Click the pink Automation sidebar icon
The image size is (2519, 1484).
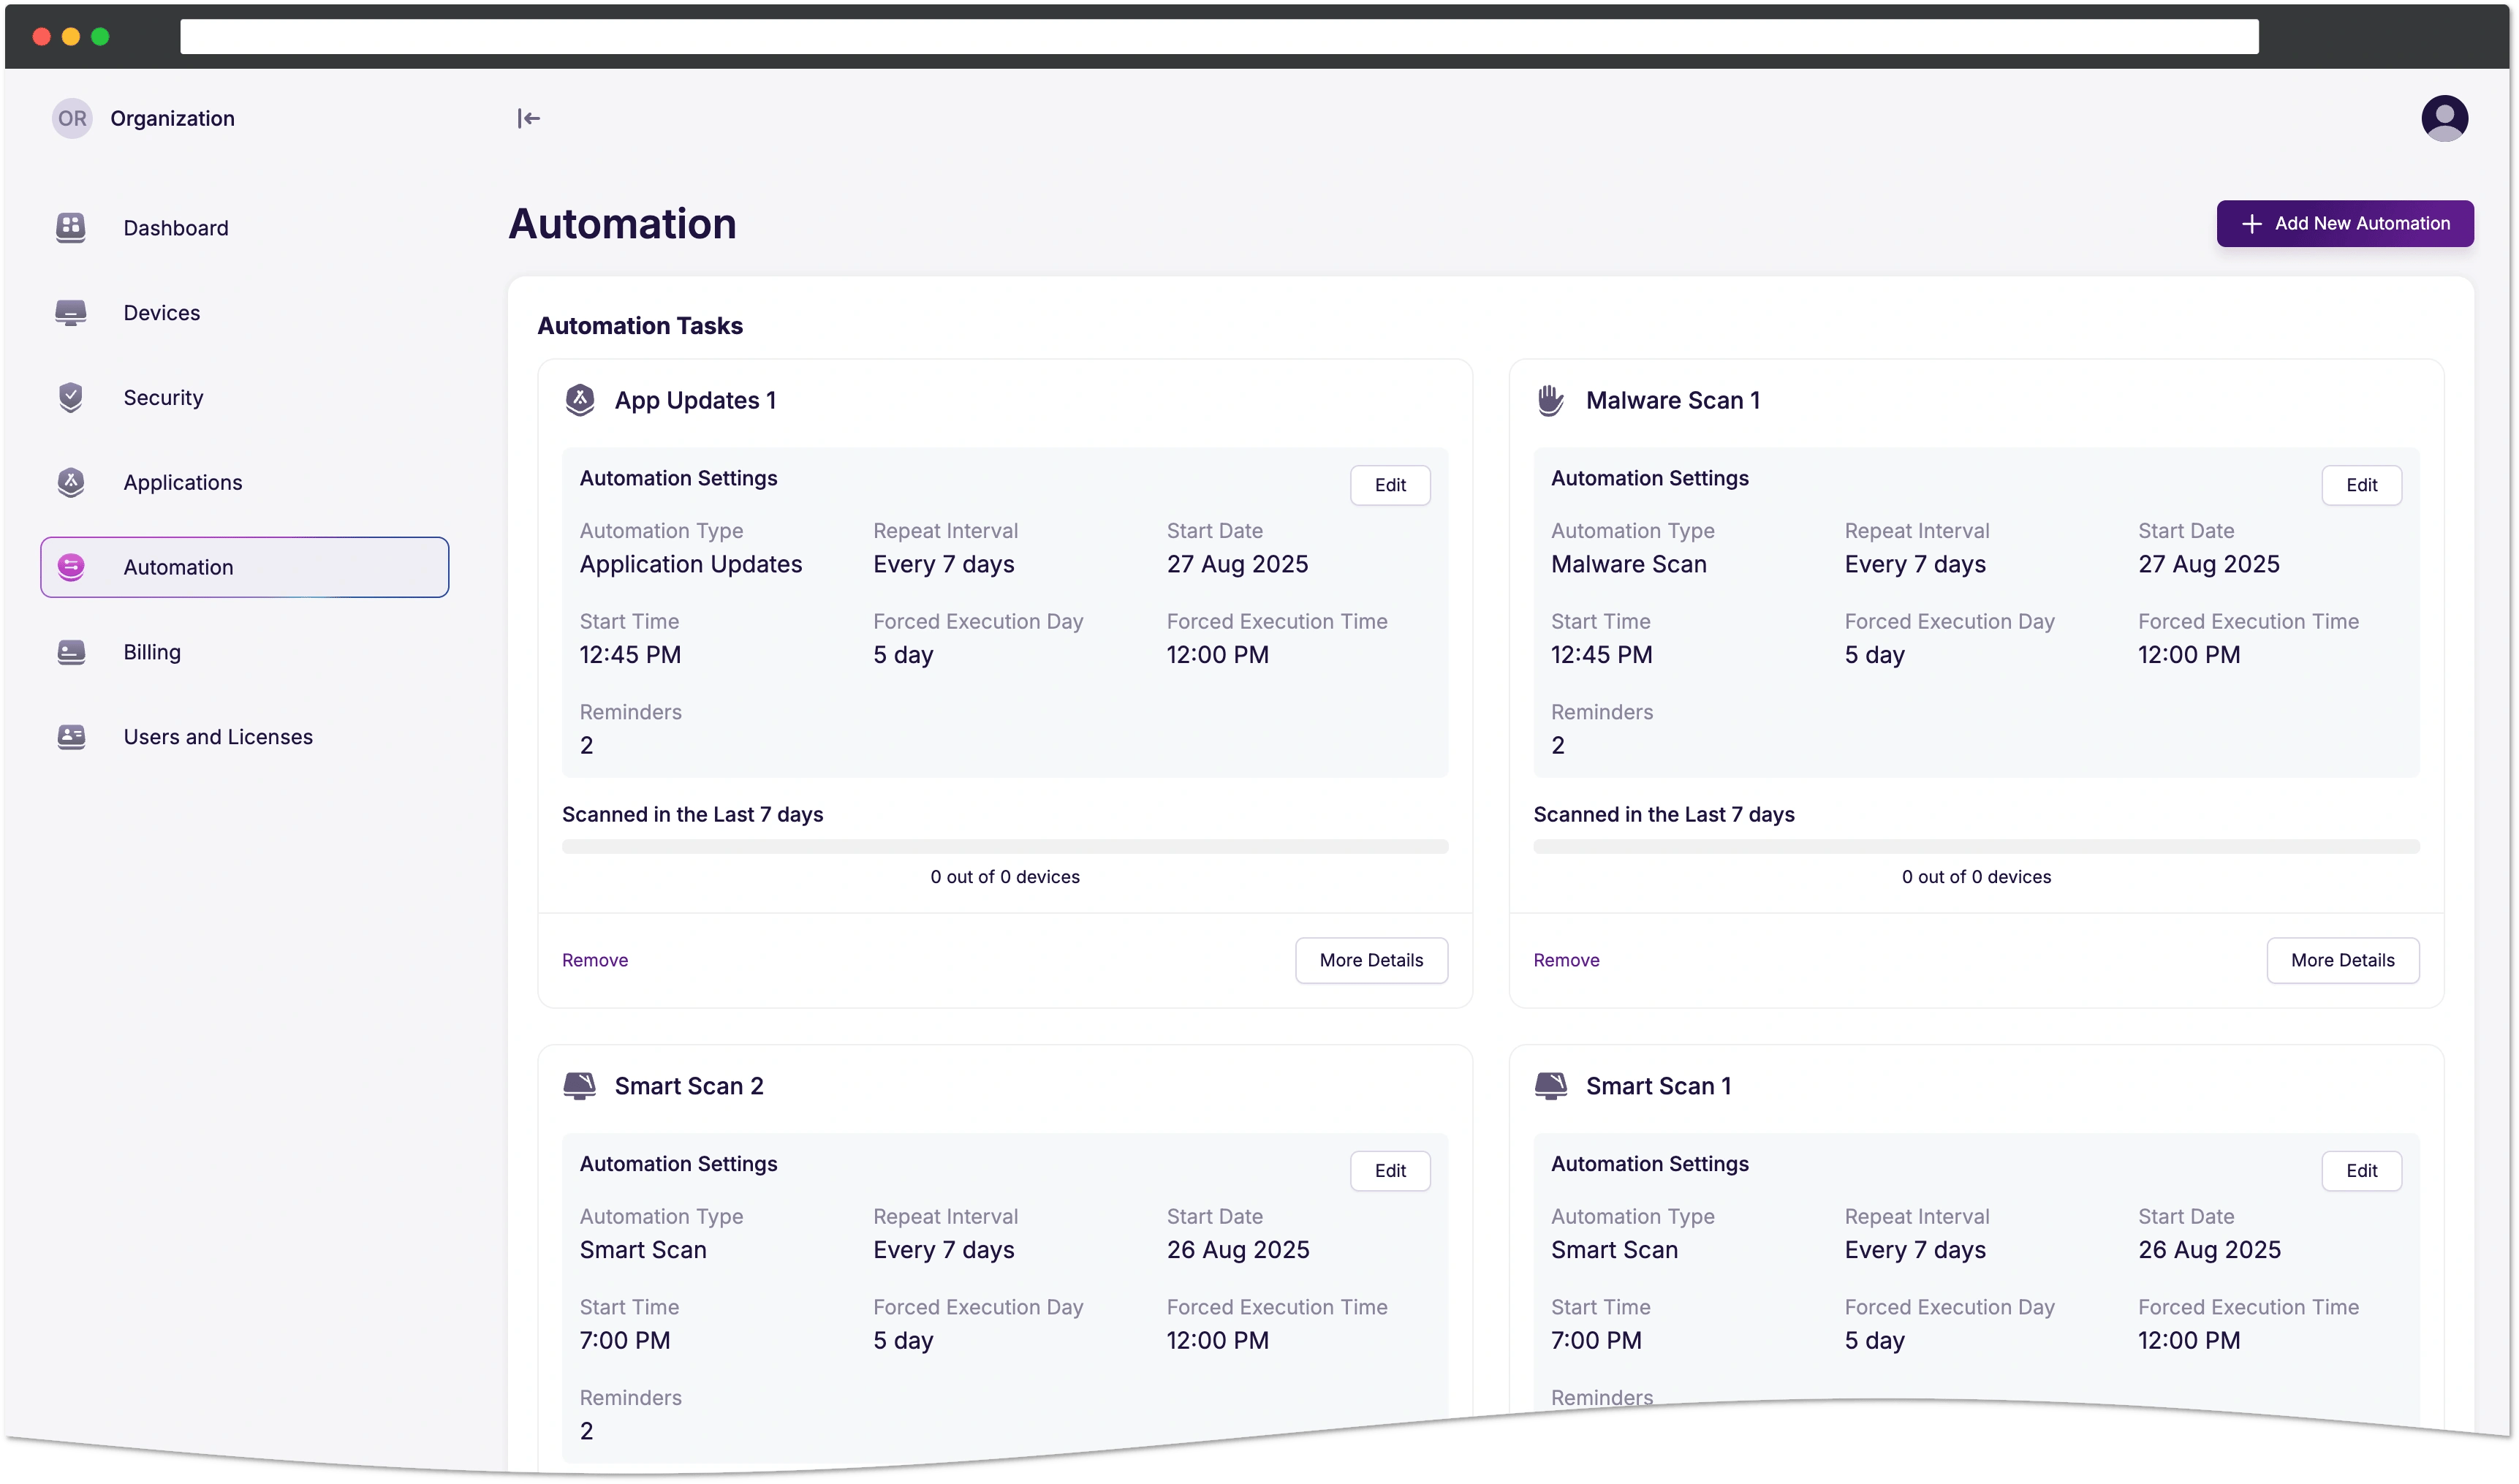pyautogui.click(x=70, y=567)
